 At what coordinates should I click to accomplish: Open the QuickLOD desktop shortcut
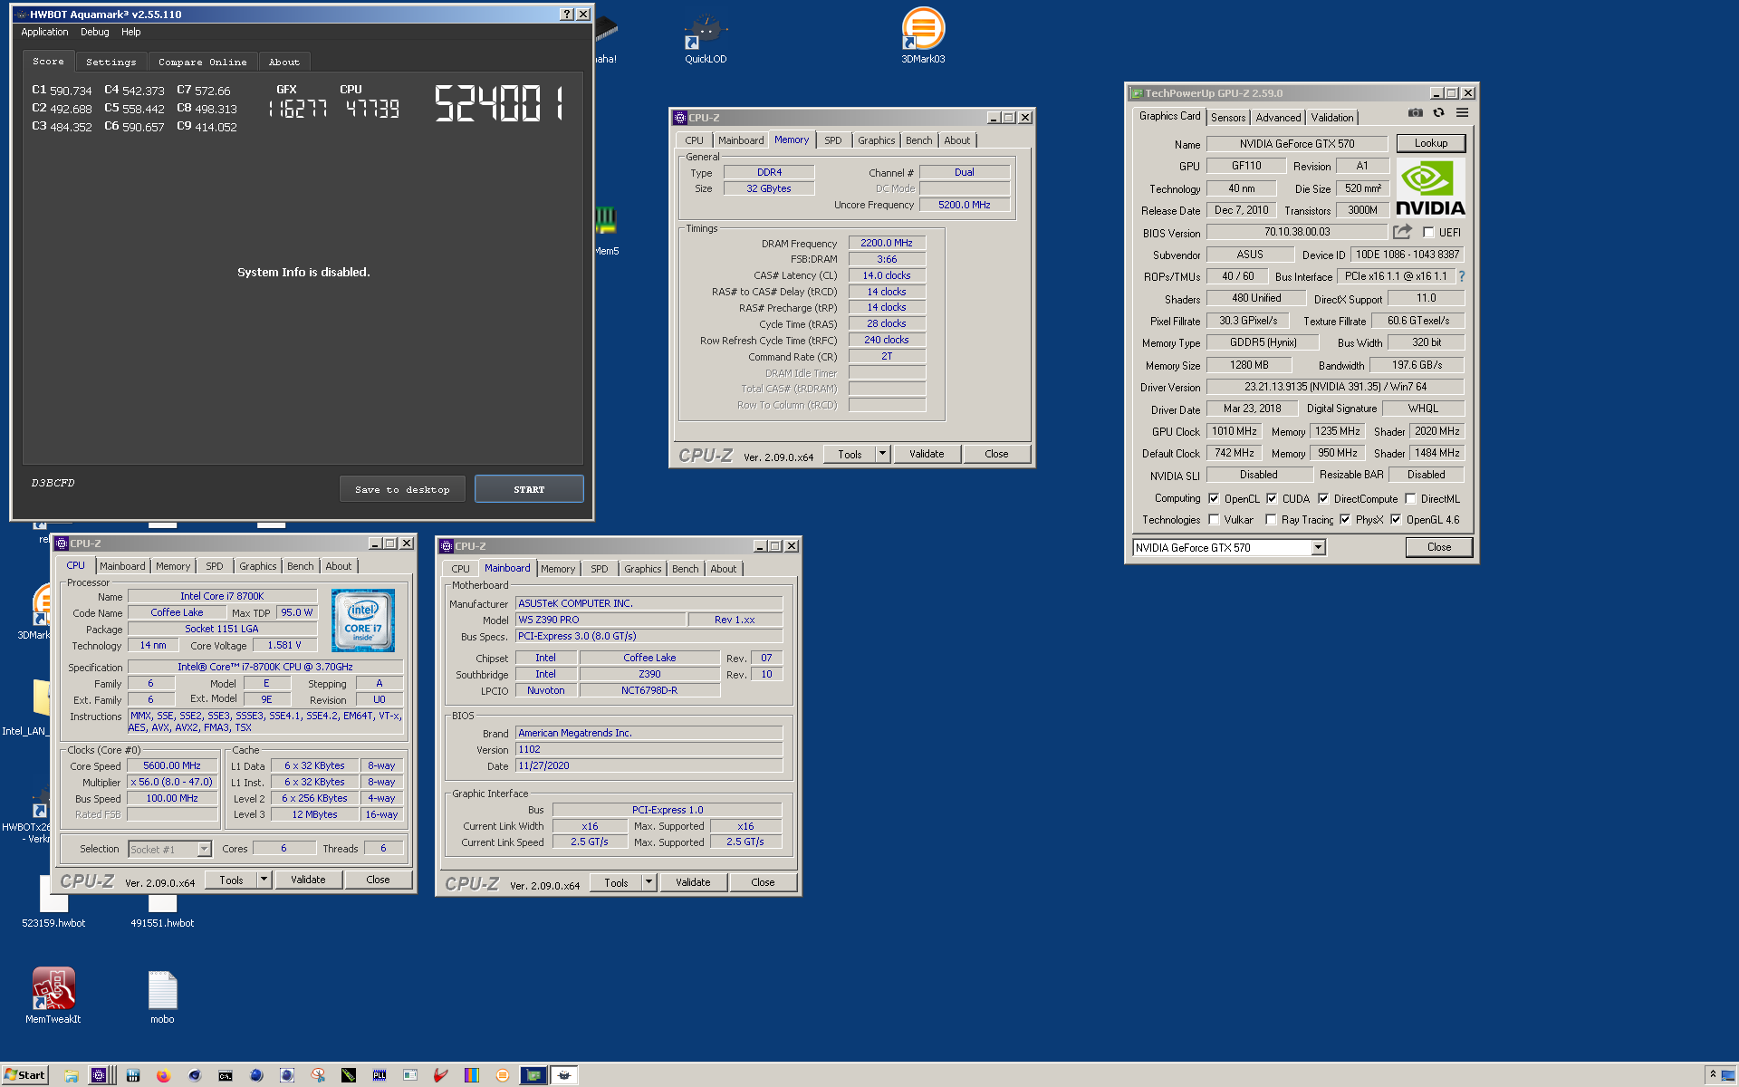(706, 38)
